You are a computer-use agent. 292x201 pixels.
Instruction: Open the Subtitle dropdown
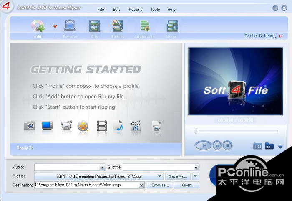196,168
